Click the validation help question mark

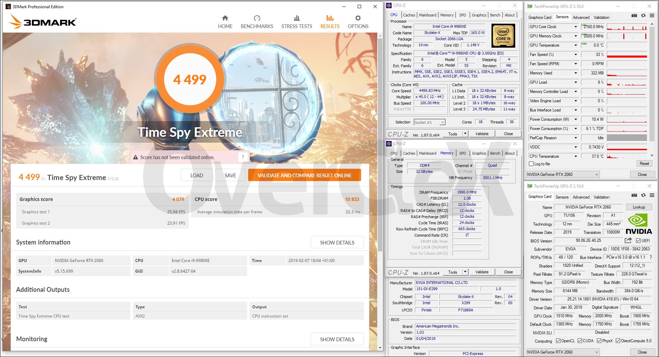click(x=243, y=157)
